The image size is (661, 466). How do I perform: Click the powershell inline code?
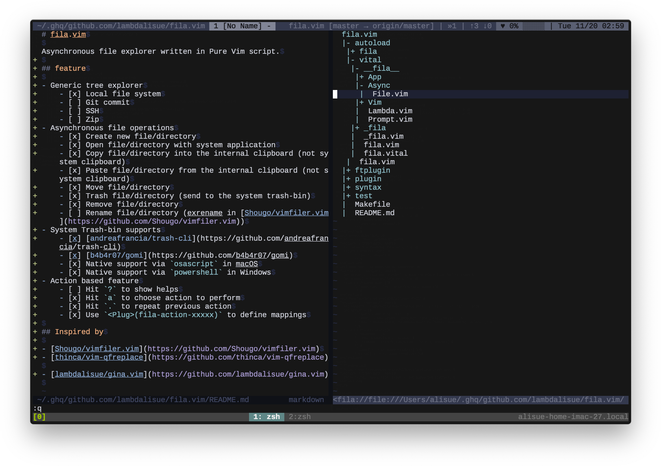point(196,272)
